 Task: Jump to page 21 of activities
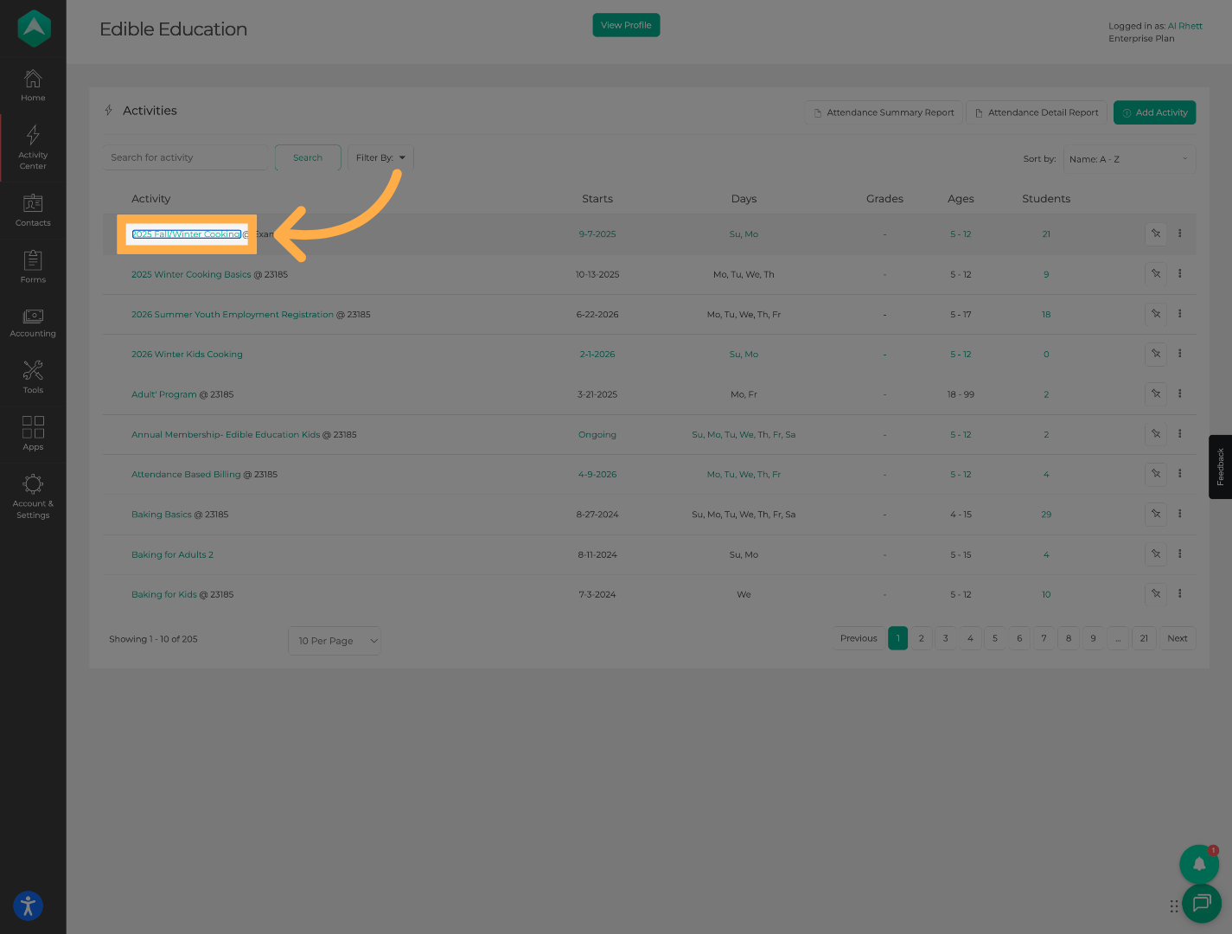[1144, 638]
